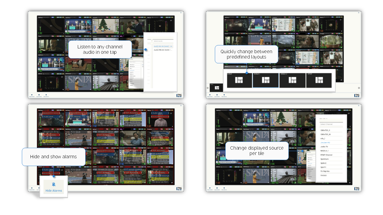Choose NASA @_1 in the channel list
383x215 pixels.
pyautogui.click(x=324, y=151)
